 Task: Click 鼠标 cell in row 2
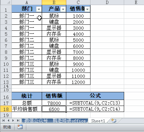(x=54, y=16)
